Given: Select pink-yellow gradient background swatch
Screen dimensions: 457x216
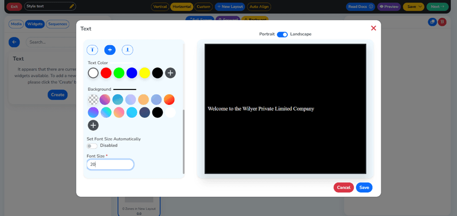Looking at the screenshot, I should tap(119, 112).
